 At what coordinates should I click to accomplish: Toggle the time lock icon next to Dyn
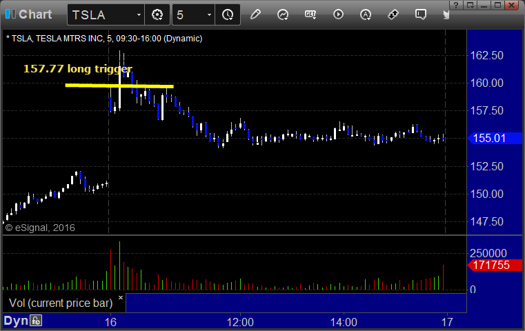tap(36, 321)
